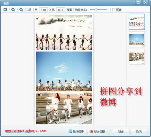Select the stairs bicycle thumbnail
151x137 pixels.
point(137,57)
